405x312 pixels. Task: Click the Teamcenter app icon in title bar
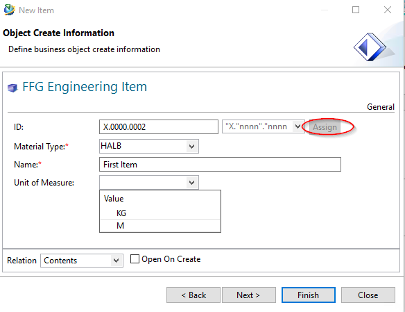10,10
